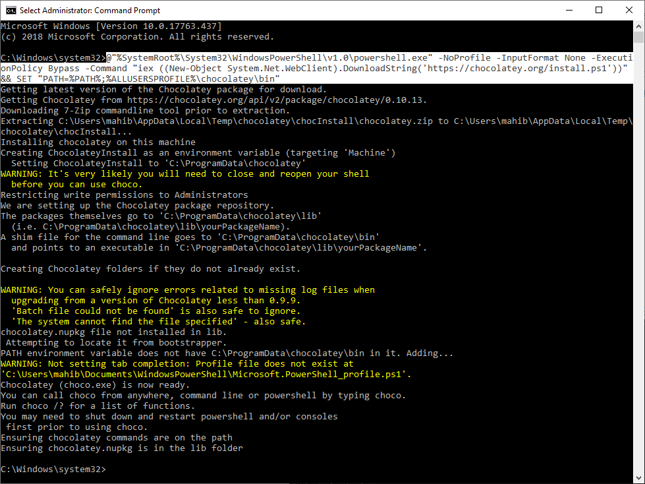Screen dimensions: 645x484
Task: Close the Administrator Command Prompt window
Action: (x=629, y=11)
